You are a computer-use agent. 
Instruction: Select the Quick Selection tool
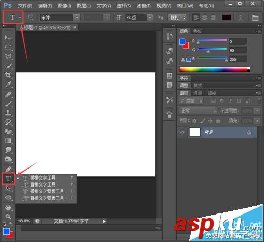click(8, 66)
